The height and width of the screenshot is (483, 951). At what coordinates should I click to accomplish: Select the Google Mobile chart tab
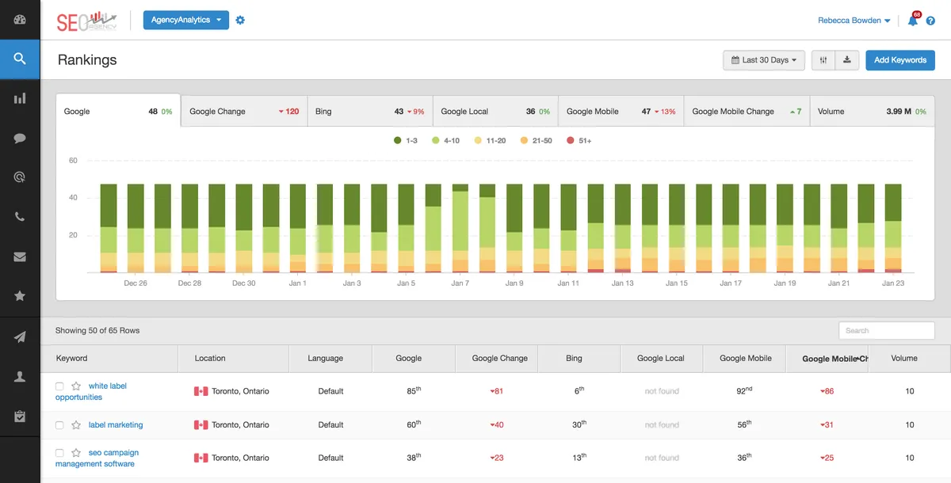(620, 112)
